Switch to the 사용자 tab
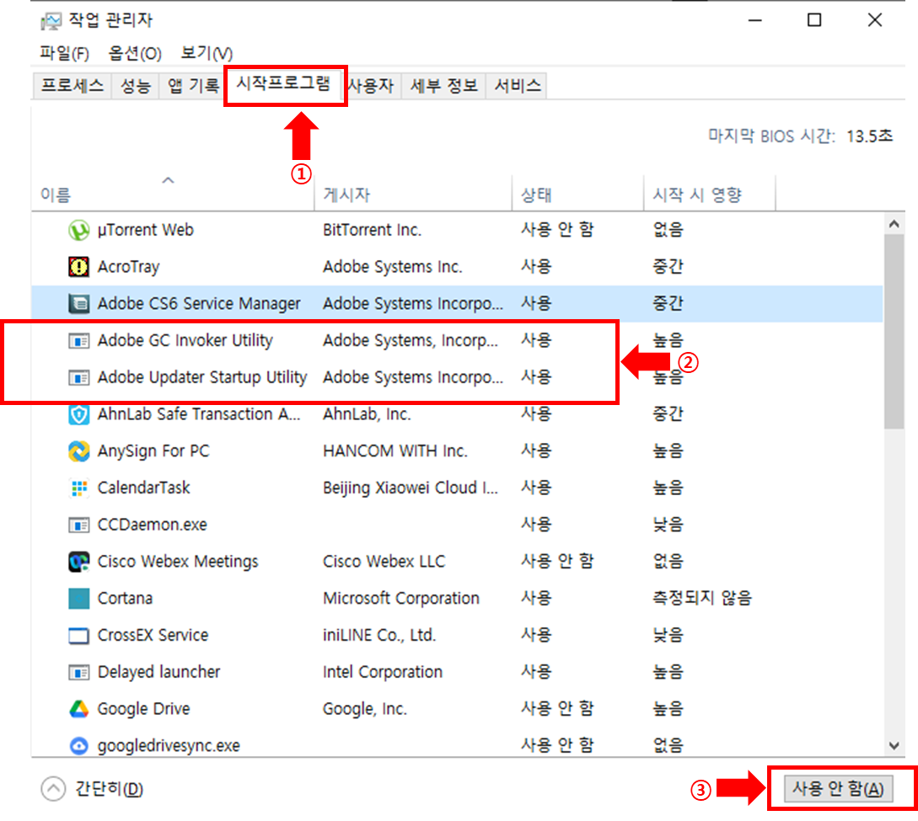918x821 pixels. 371,86
